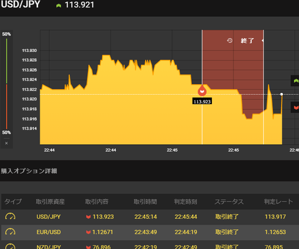Screen dimensions: 299x249
Task: Click the 113.914 price axis label
Action: (29, 129)
